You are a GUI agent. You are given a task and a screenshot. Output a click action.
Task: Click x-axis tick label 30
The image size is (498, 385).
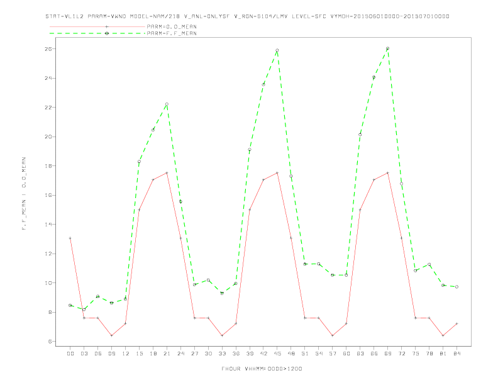[x=208, y=354]
